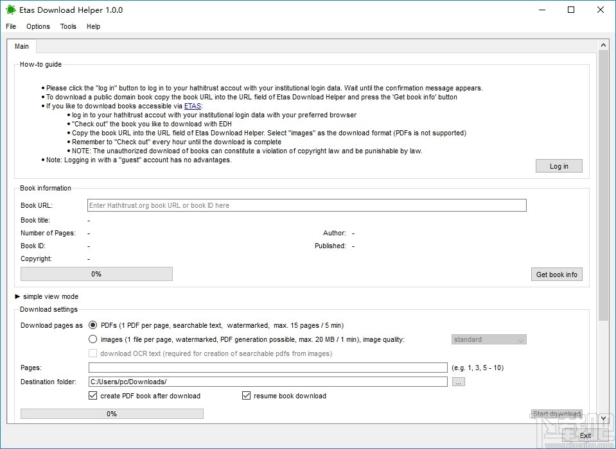Switch to the Main tab

click(21, 46)
